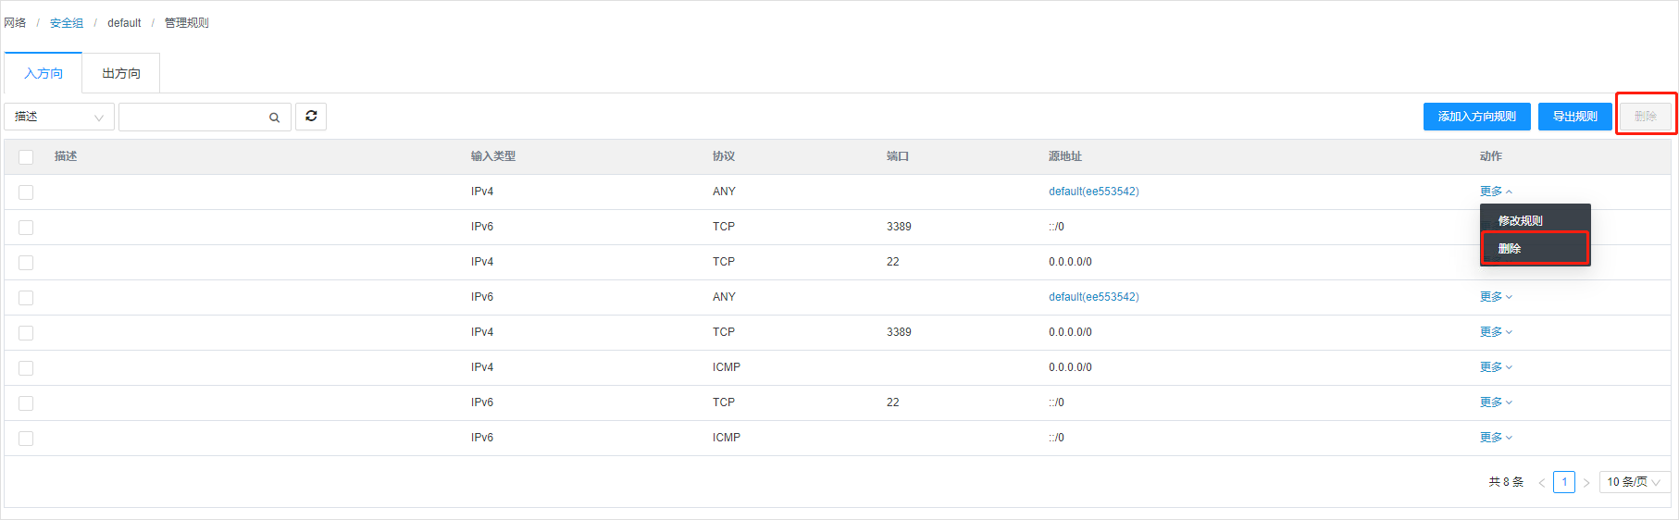
Task: Select page number 1
Action: pos(1564,482)
